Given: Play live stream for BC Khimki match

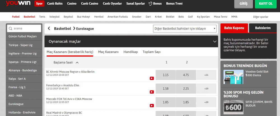Looking at the screenshot, I should pyautogui.click(x=152, y=78).
